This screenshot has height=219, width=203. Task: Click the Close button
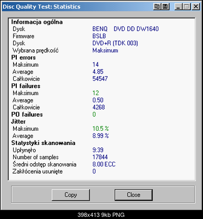(x=134, y=195)
